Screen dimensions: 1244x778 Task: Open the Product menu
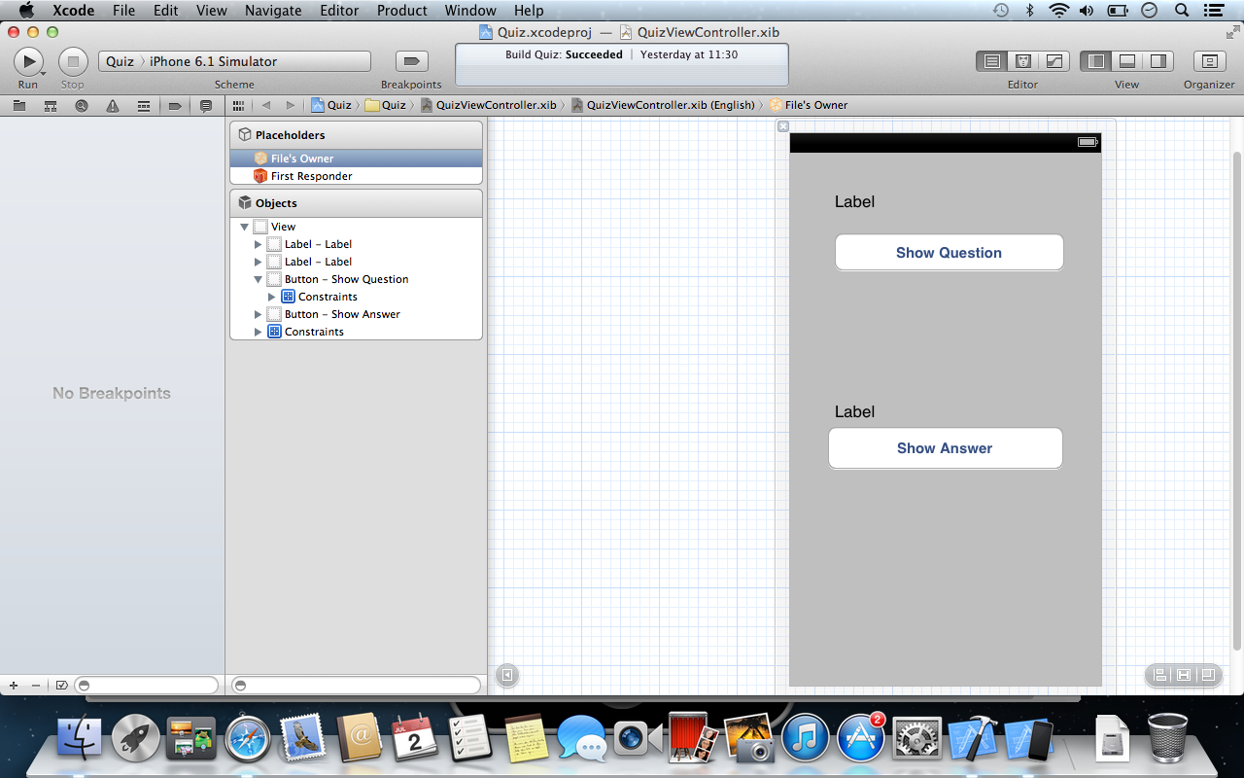coord(402,11)
